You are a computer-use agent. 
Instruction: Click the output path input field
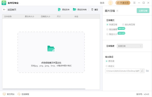pyautogui.click(x=123, y=71)
